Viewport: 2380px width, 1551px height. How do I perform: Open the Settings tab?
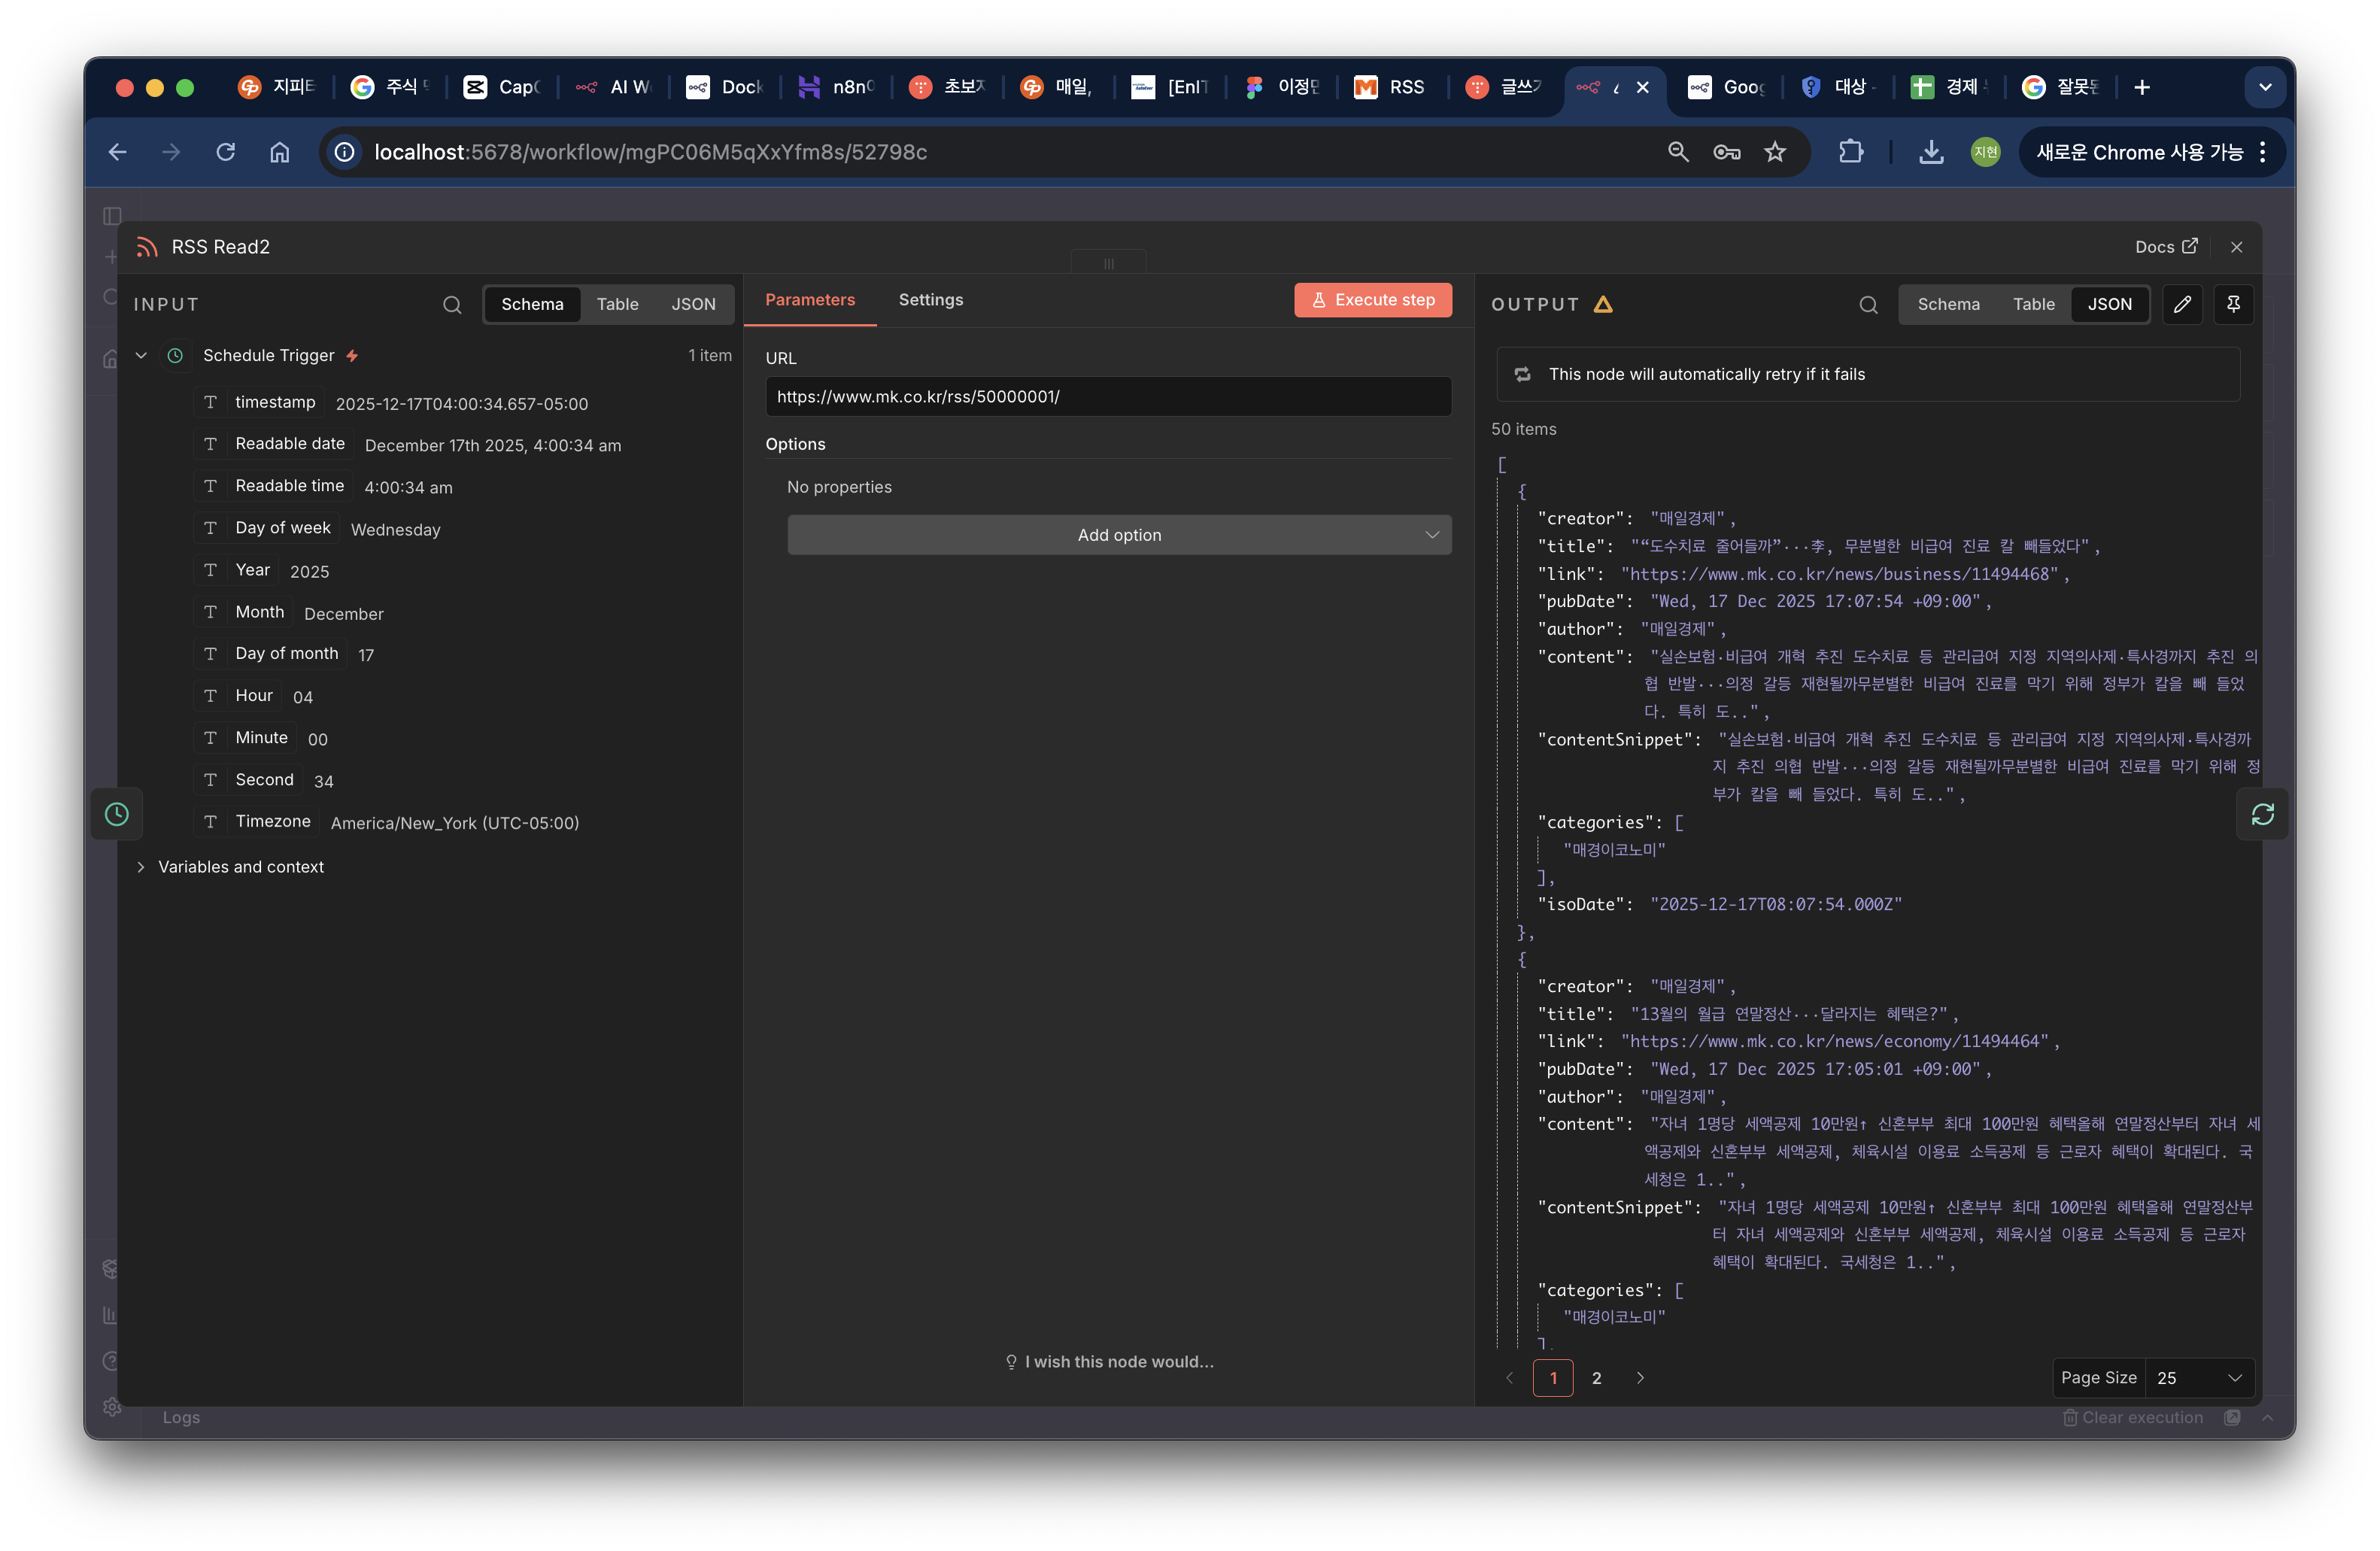(930, 300)
